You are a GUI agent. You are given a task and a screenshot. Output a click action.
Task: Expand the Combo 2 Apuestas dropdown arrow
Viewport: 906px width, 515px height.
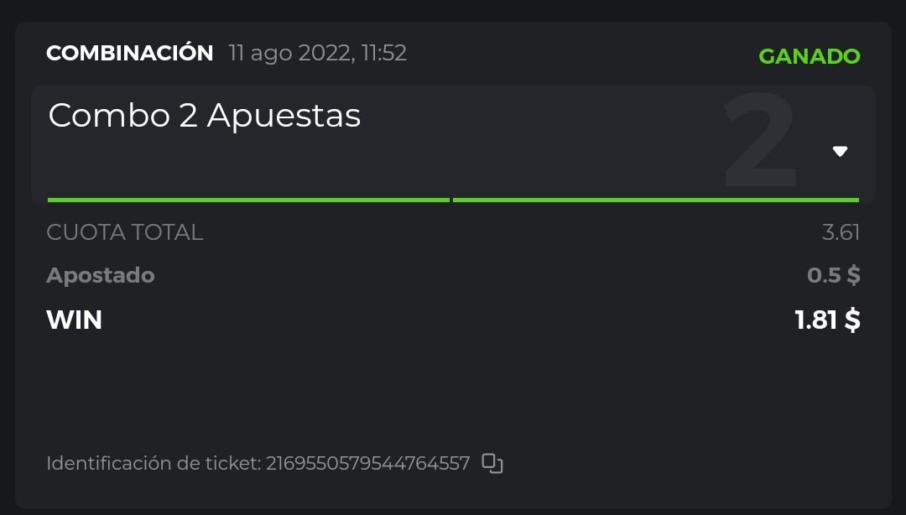tap(840, 152)
